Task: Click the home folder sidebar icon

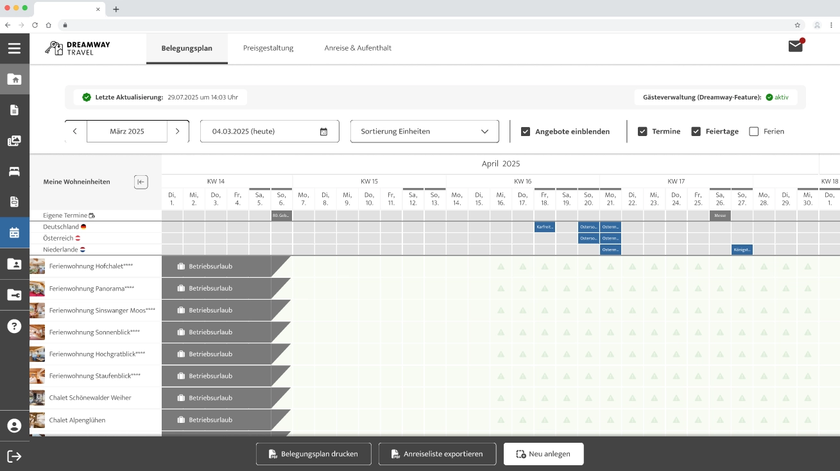Action: tap(14, 79)
